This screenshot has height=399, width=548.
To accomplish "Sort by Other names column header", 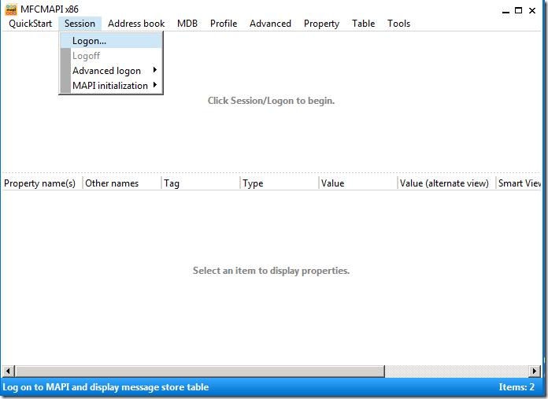I will 122,183.
